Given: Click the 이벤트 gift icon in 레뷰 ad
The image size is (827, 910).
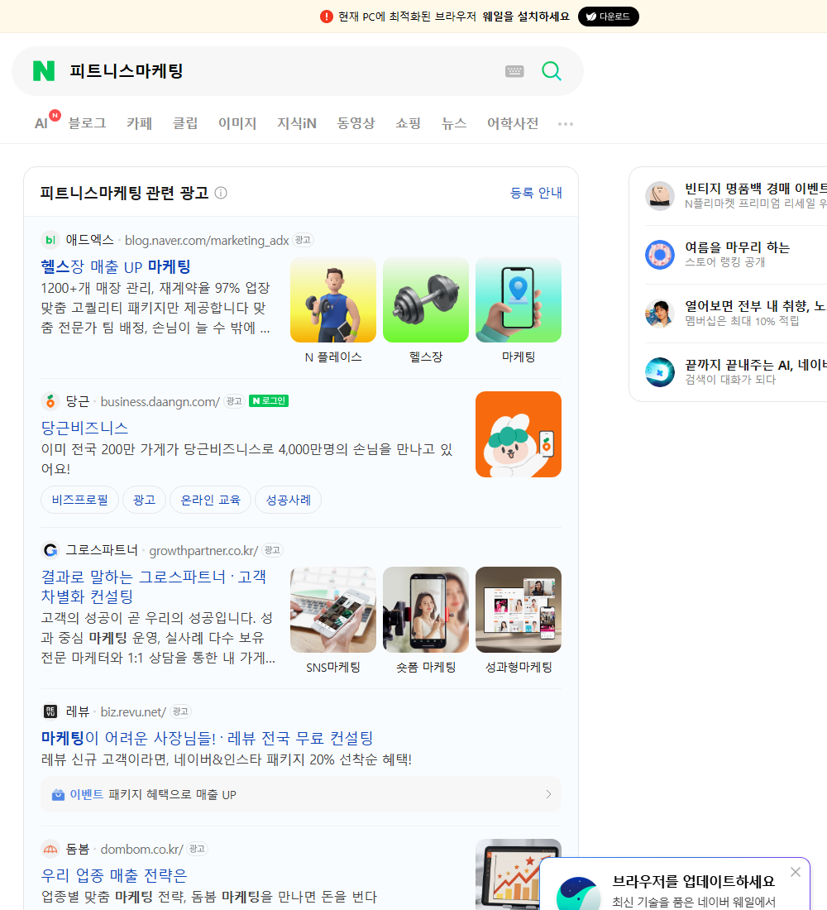Looking at the screenshot, I should (x=58, y=794).
